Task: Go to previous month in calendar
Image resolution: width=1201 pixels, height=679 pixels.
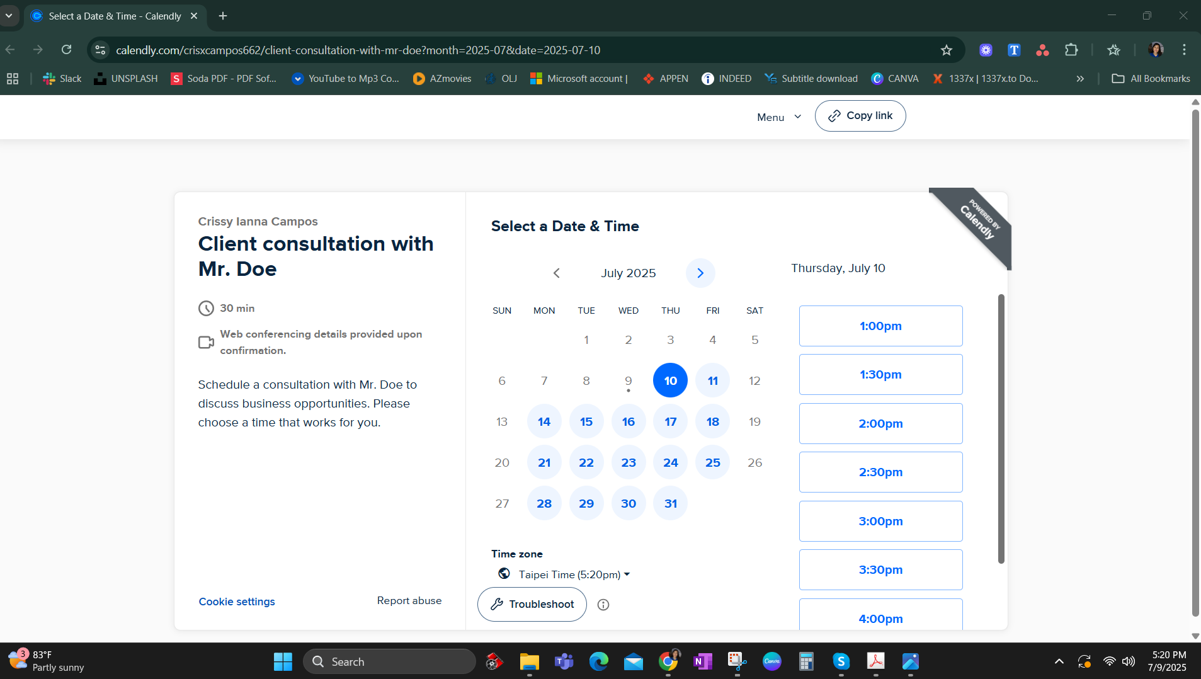Action: tap(556, 273)
